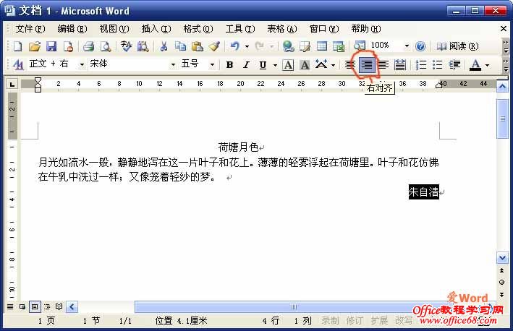
Task: Toggle the highlighted right-align button
Action: pyautogui.click(x=367, y=65)
